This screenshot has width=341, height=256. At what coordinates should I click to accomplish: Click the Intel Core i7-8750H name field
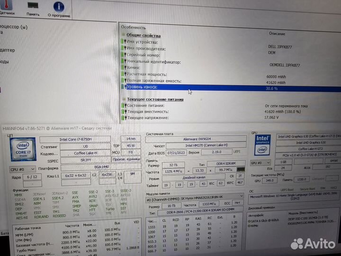point(75,139)
